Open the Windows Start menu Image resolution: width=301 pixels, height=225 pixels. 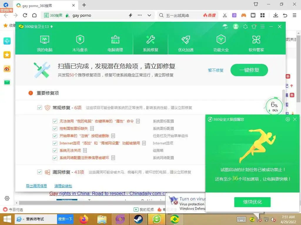pos(7,219)
